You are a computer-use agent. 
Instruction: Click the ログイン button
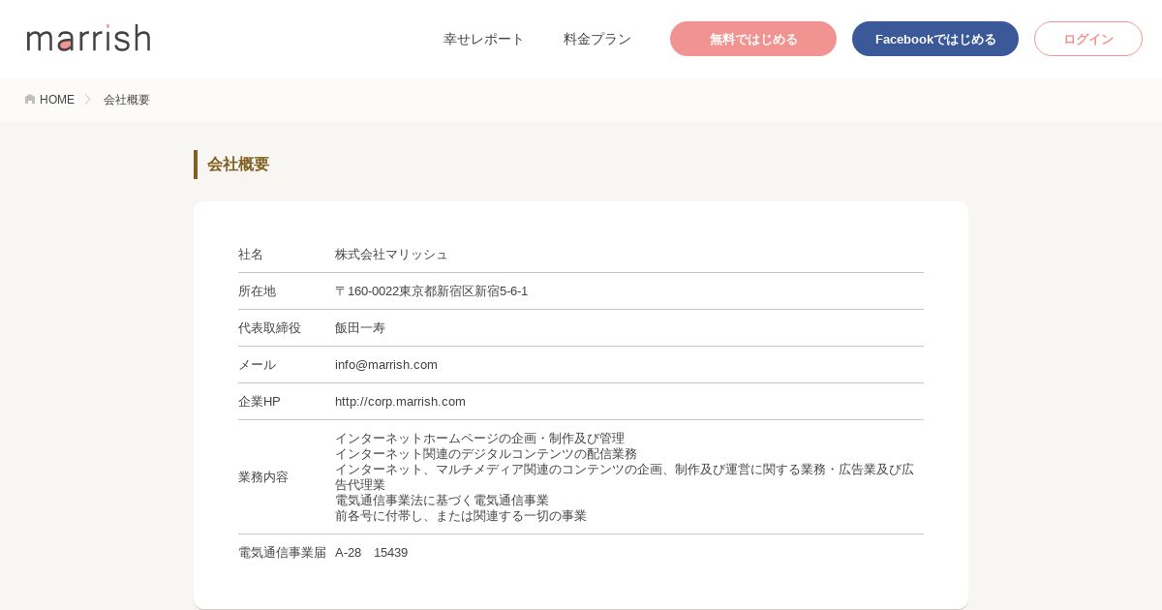pos(1088,39)
